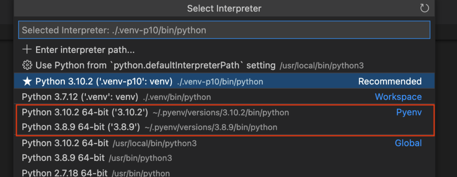
Task: Click the Recommended label on highlighted row
Action: point(390,81)
